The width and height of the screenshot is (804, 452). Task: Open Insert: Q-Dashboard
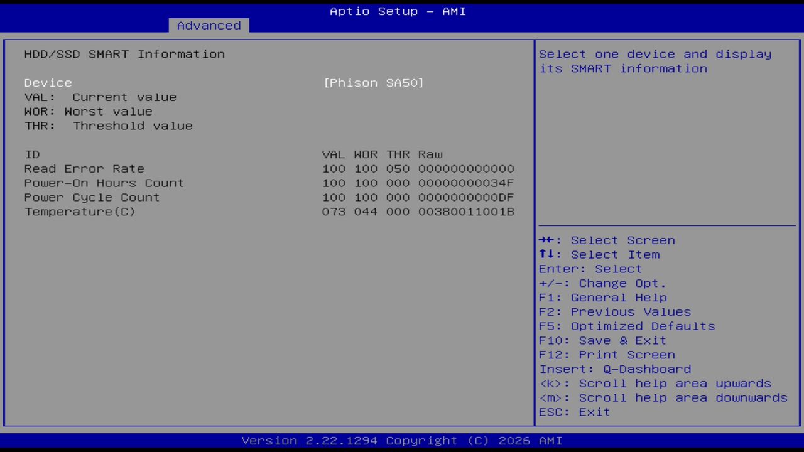615,369
